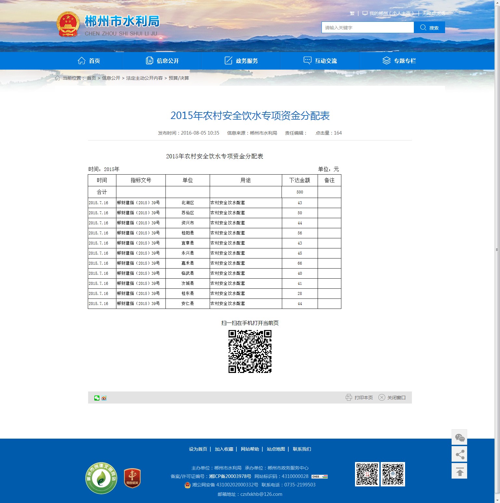Click the back-to-top arrow icon
This screenshot has height=503, width=500.
[x=459, y=471]
